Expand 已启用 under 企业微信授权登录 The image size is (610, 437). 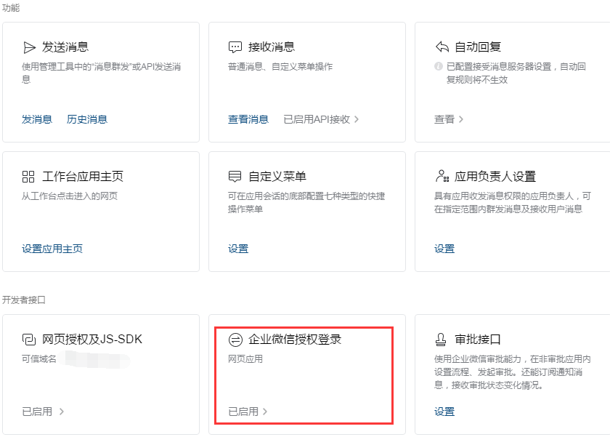tap(248, 412)
